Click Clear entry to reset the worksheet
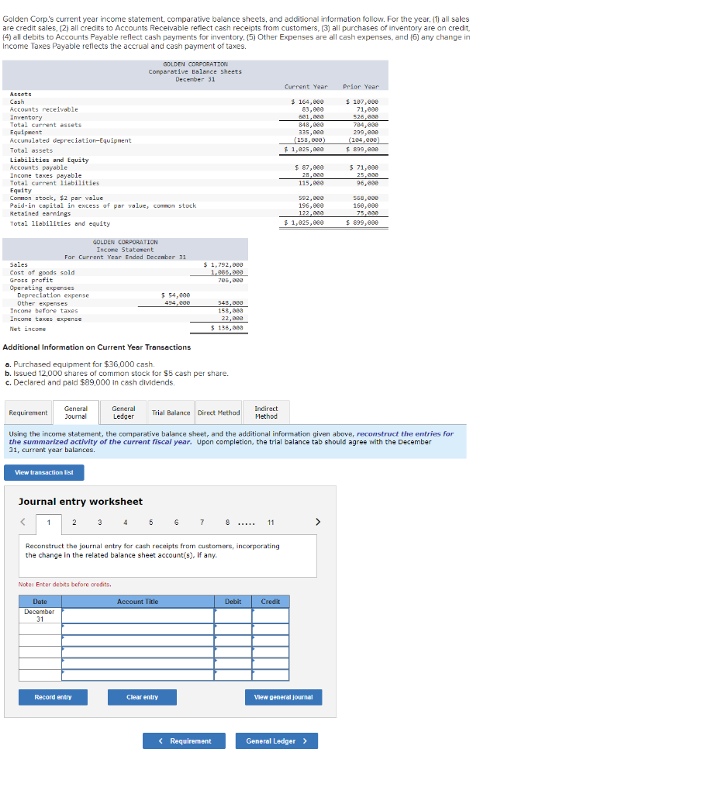Image resolution: width=708 pixels, height=794 pixels. [x=142, y=697]
